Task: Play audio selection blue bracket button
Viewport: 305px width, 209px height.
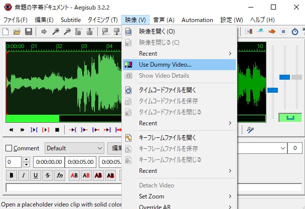Action: 34,130
